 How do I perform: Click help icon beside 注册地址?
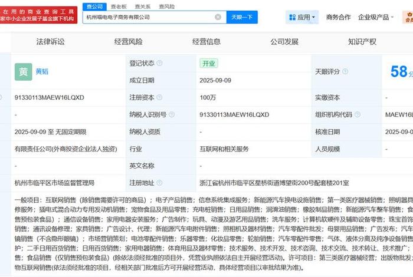159,183
